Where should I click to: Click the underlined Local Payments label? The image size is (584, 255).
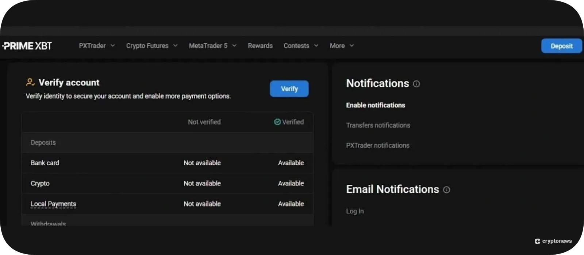53,204
